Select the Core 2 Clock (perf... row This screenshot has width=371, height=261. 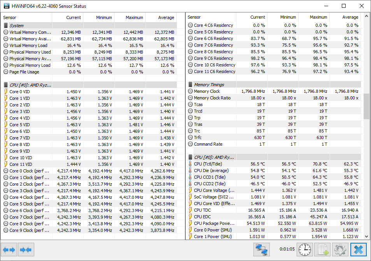click(89, 184)
